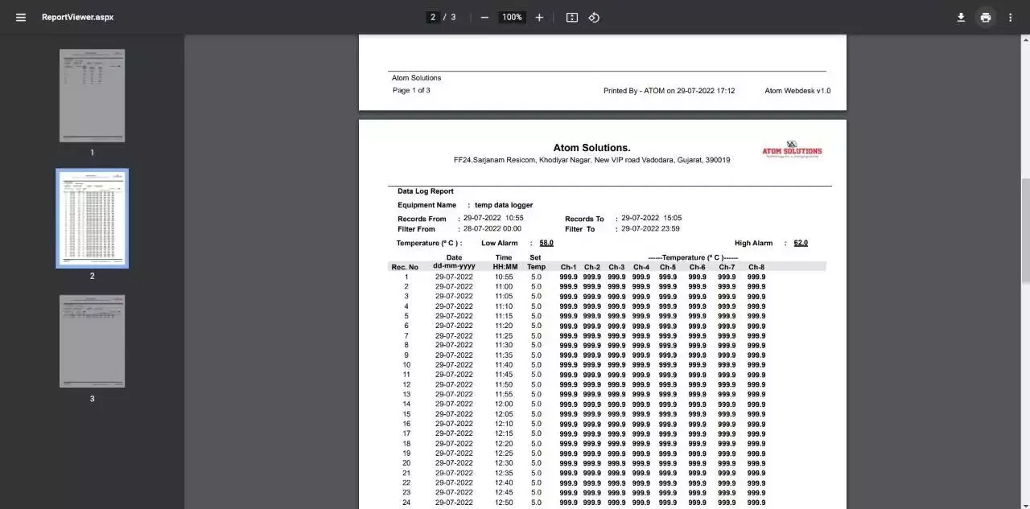Select the page 2 thumbnail

click(x=92, y=218)
